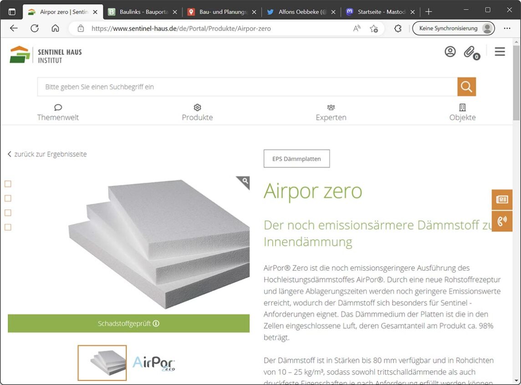Open Produkte navigation item
521x385 pixels.
point(197,112)
